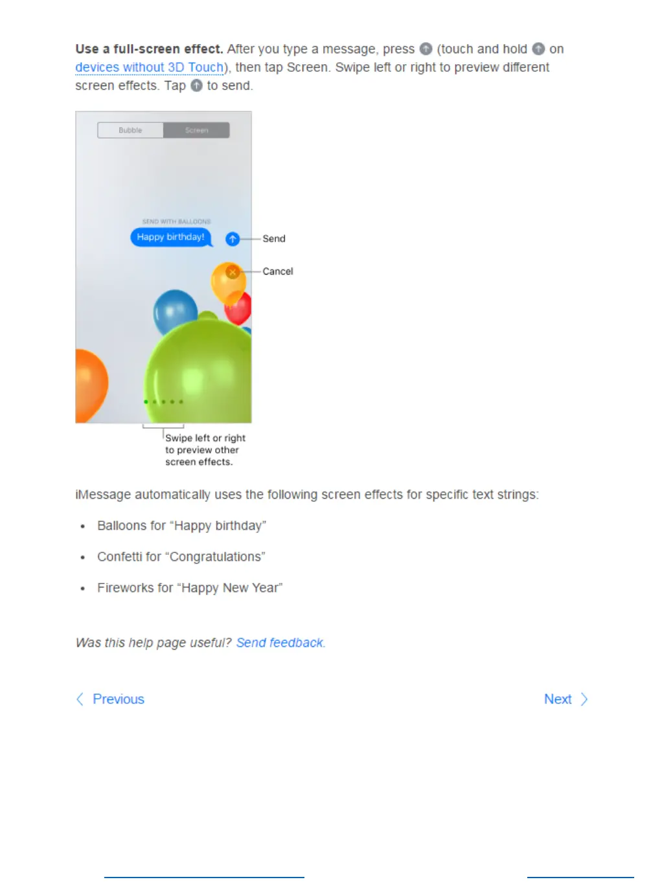Select the Bubble segment in the effect switcher
662x895 pixels.
pyautogui.click(x=130, y=130)
